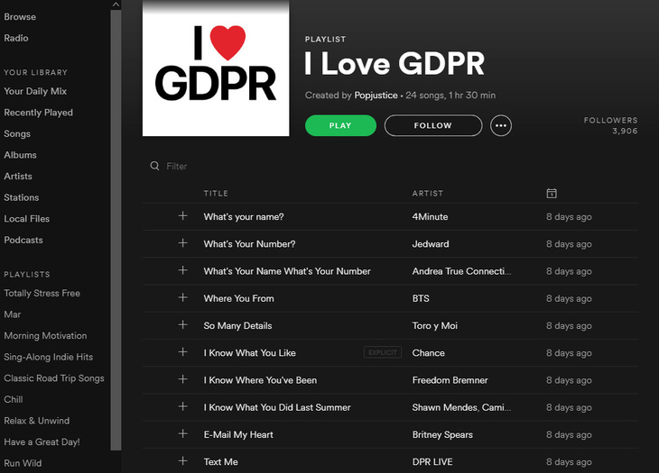Open Morning Motivation playlist
This screenshot has height=473, width=659.
coord(45,335)
